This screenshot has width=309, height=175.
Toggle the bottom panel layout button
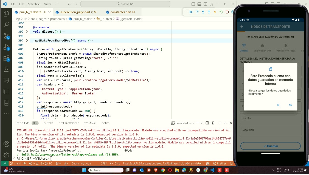[x=199, y=4]
